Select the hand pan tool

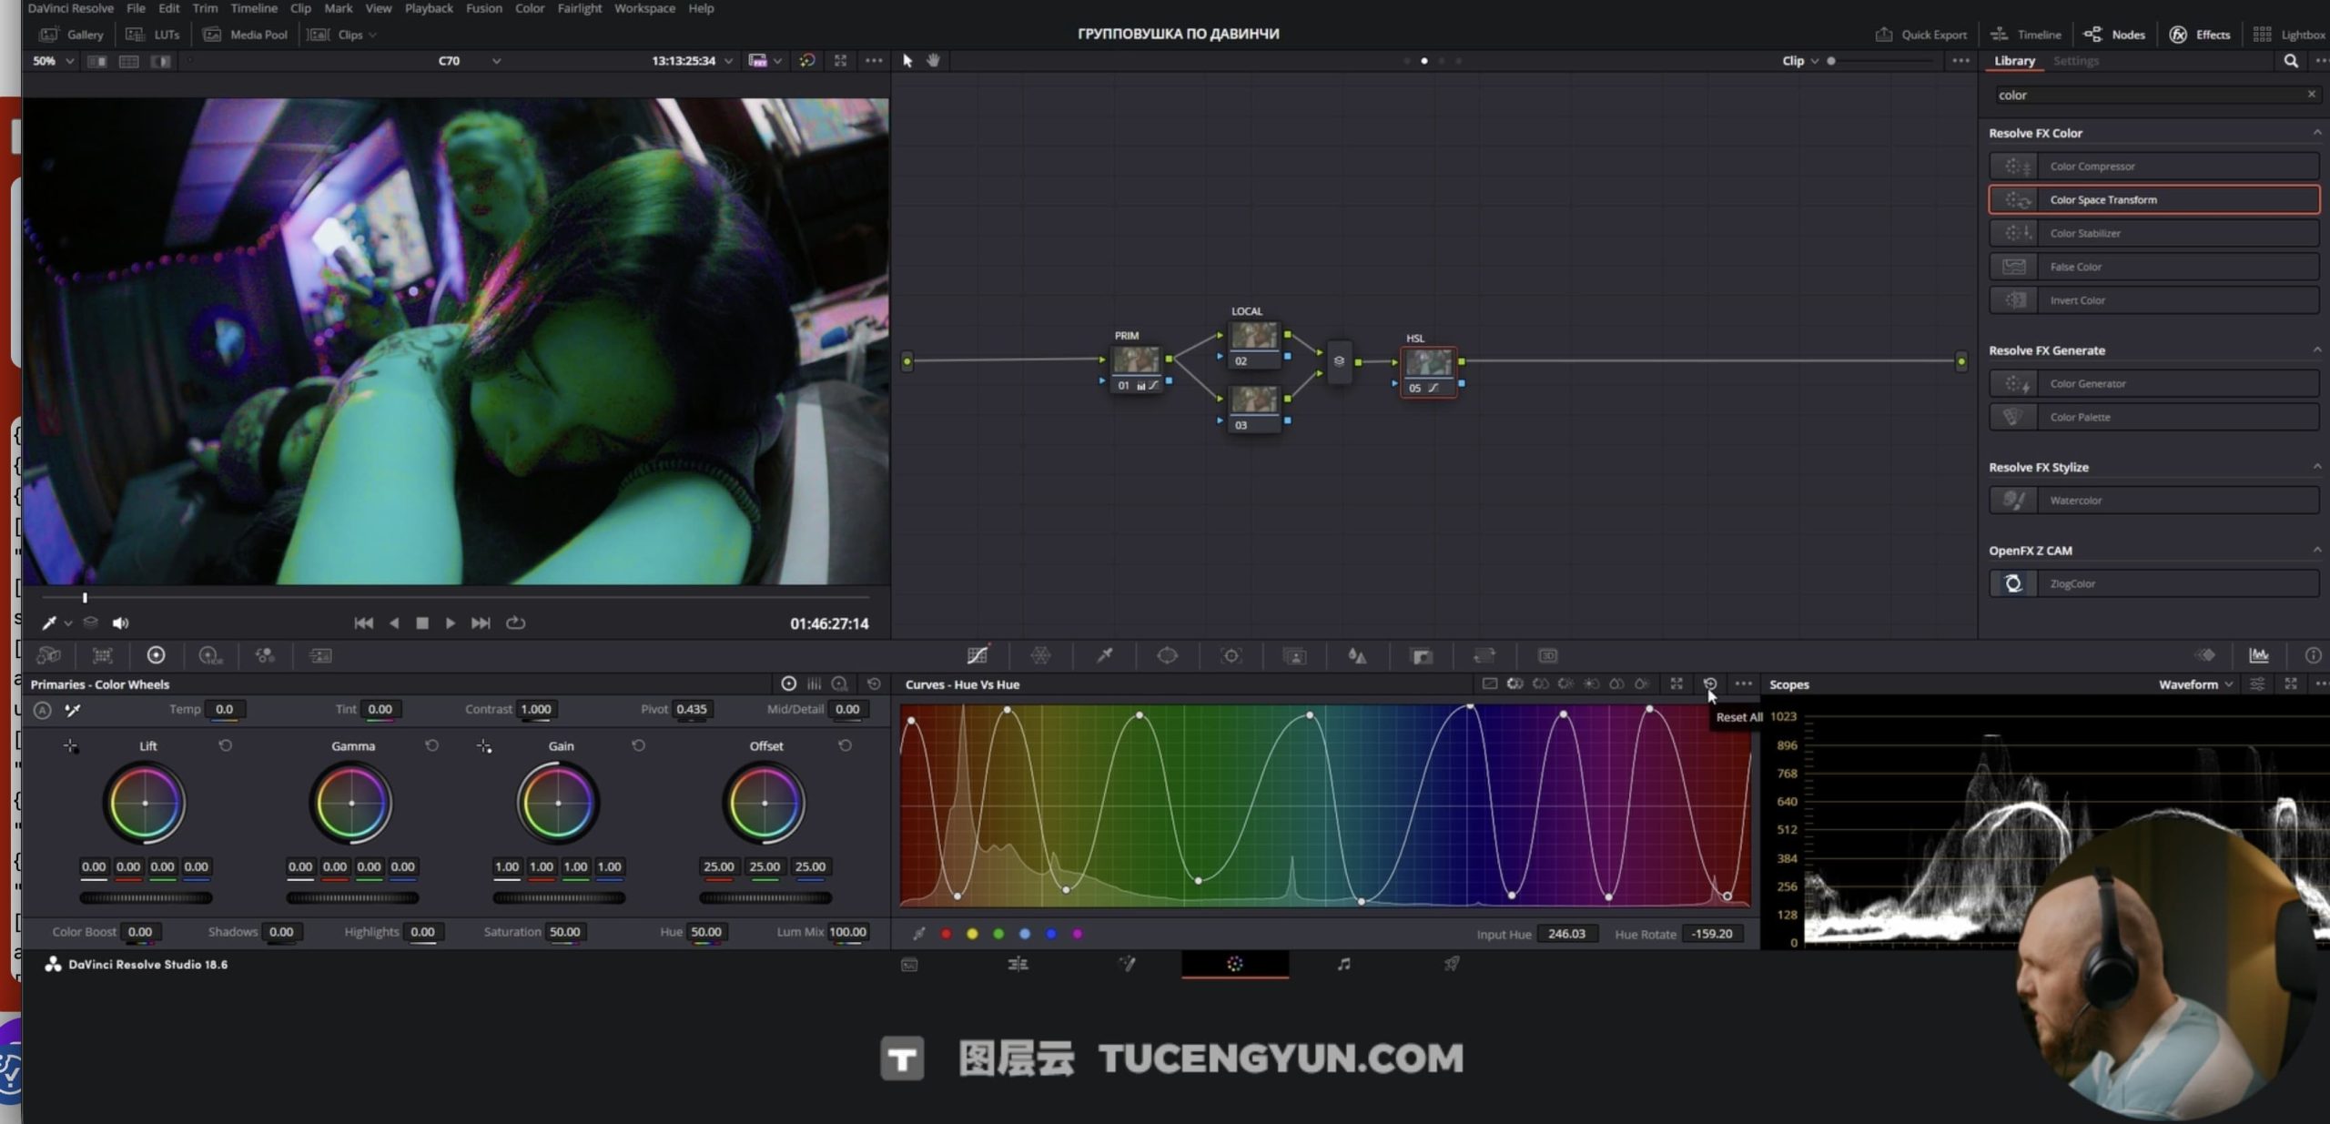pos(933,60)
